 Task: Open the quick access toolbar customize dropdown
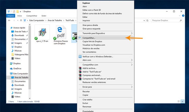(x=20, y=12)
